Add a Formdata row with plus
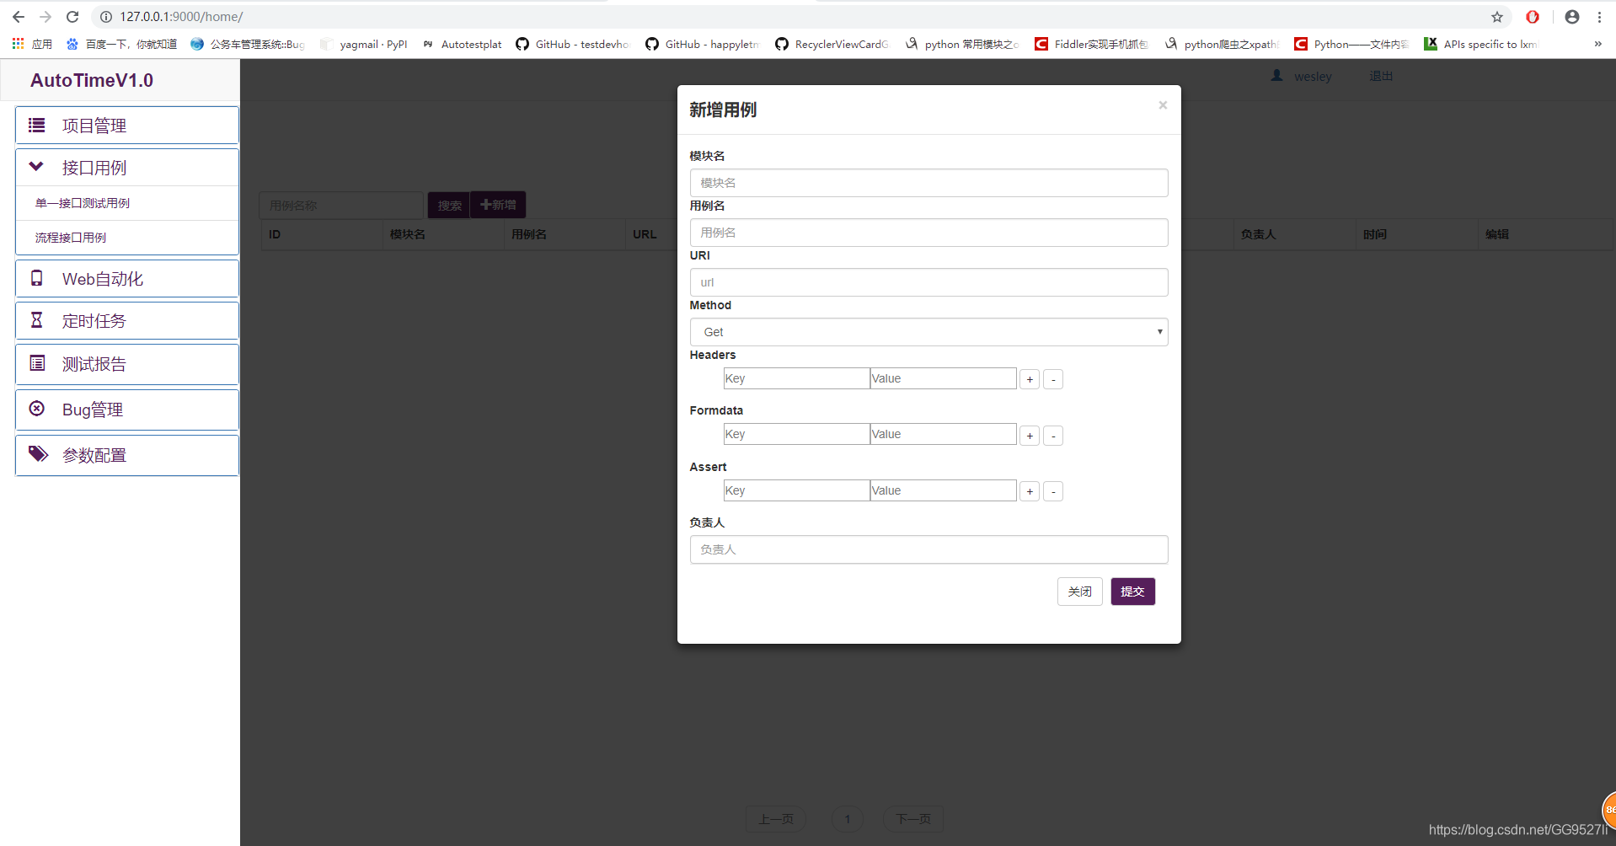This screenshot has height=846, width=1616. (1030, 436)
